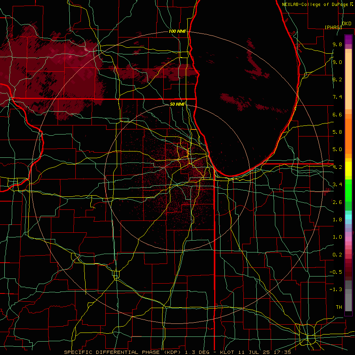Click the 4.2 scale value
Screen dimensions: 355x355
(337, 167)
